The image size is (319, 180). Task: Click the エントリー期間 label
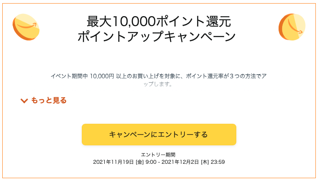pos(158,155)
